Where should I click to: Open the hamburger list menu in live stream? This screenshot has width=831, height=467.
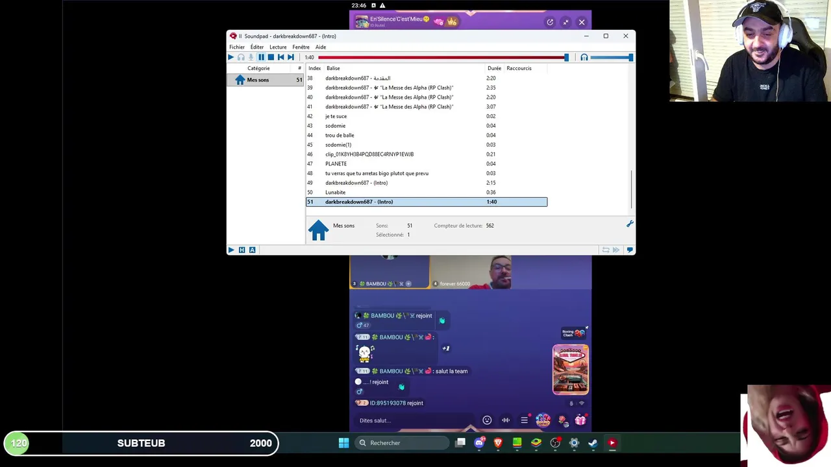524,420
